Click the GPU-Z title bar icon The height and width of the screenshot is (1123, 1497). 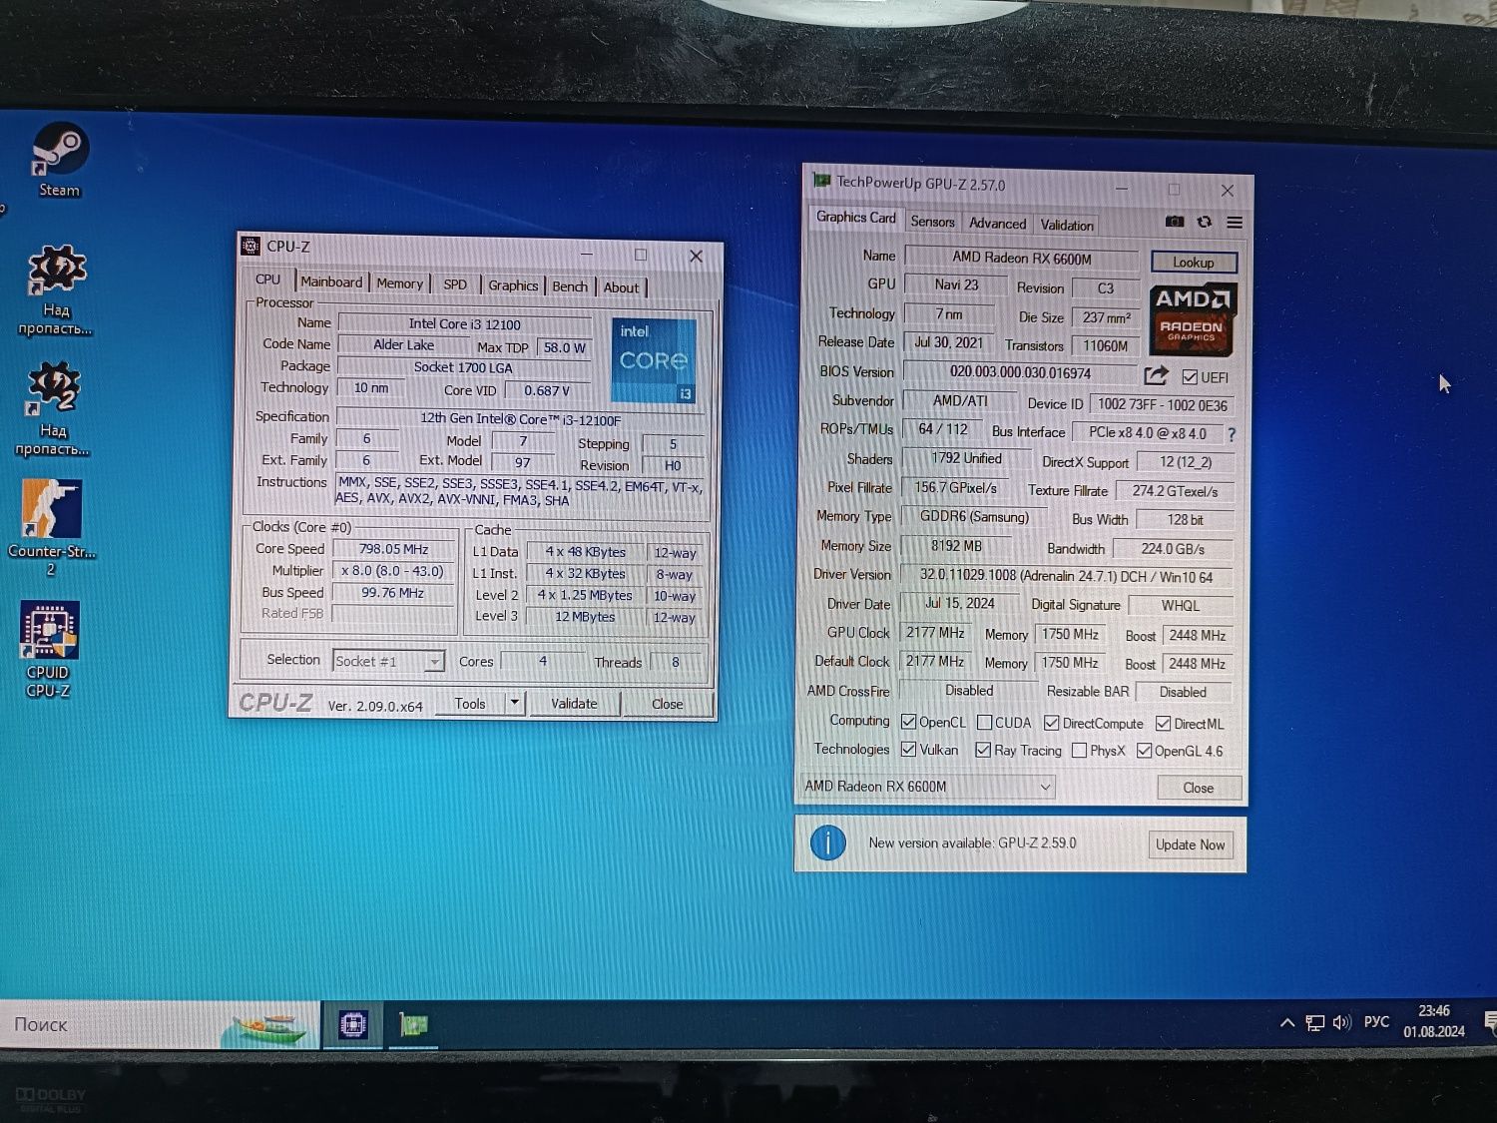[x=821, y=181]
